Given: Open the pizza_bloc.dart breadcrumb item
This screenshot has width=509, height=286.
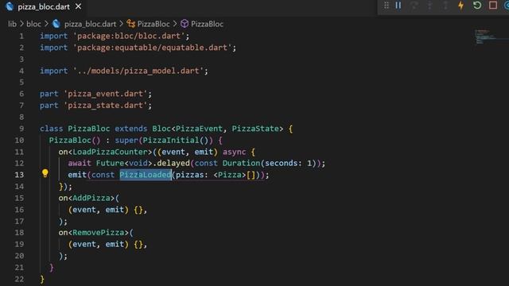Looking at the screenshot, I should pyautogui.click(x=90, y=24).
